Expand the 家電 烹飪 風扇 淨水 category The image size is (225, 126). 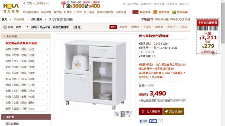click(26, 91)
